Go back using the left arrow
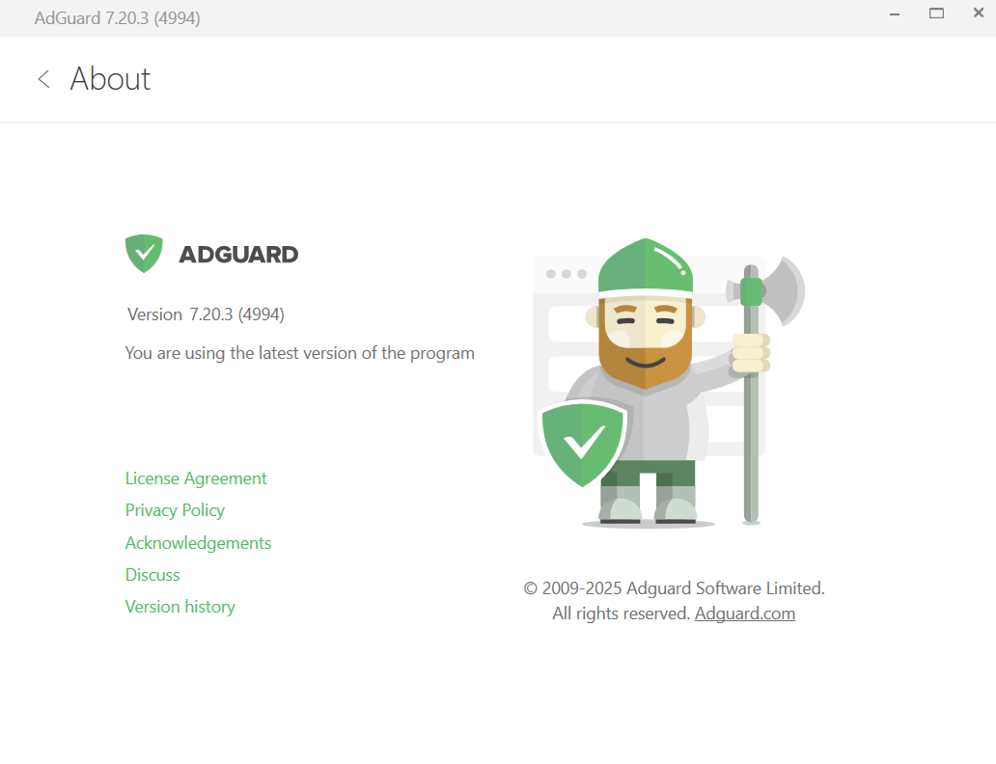 [x=43, y=79]
